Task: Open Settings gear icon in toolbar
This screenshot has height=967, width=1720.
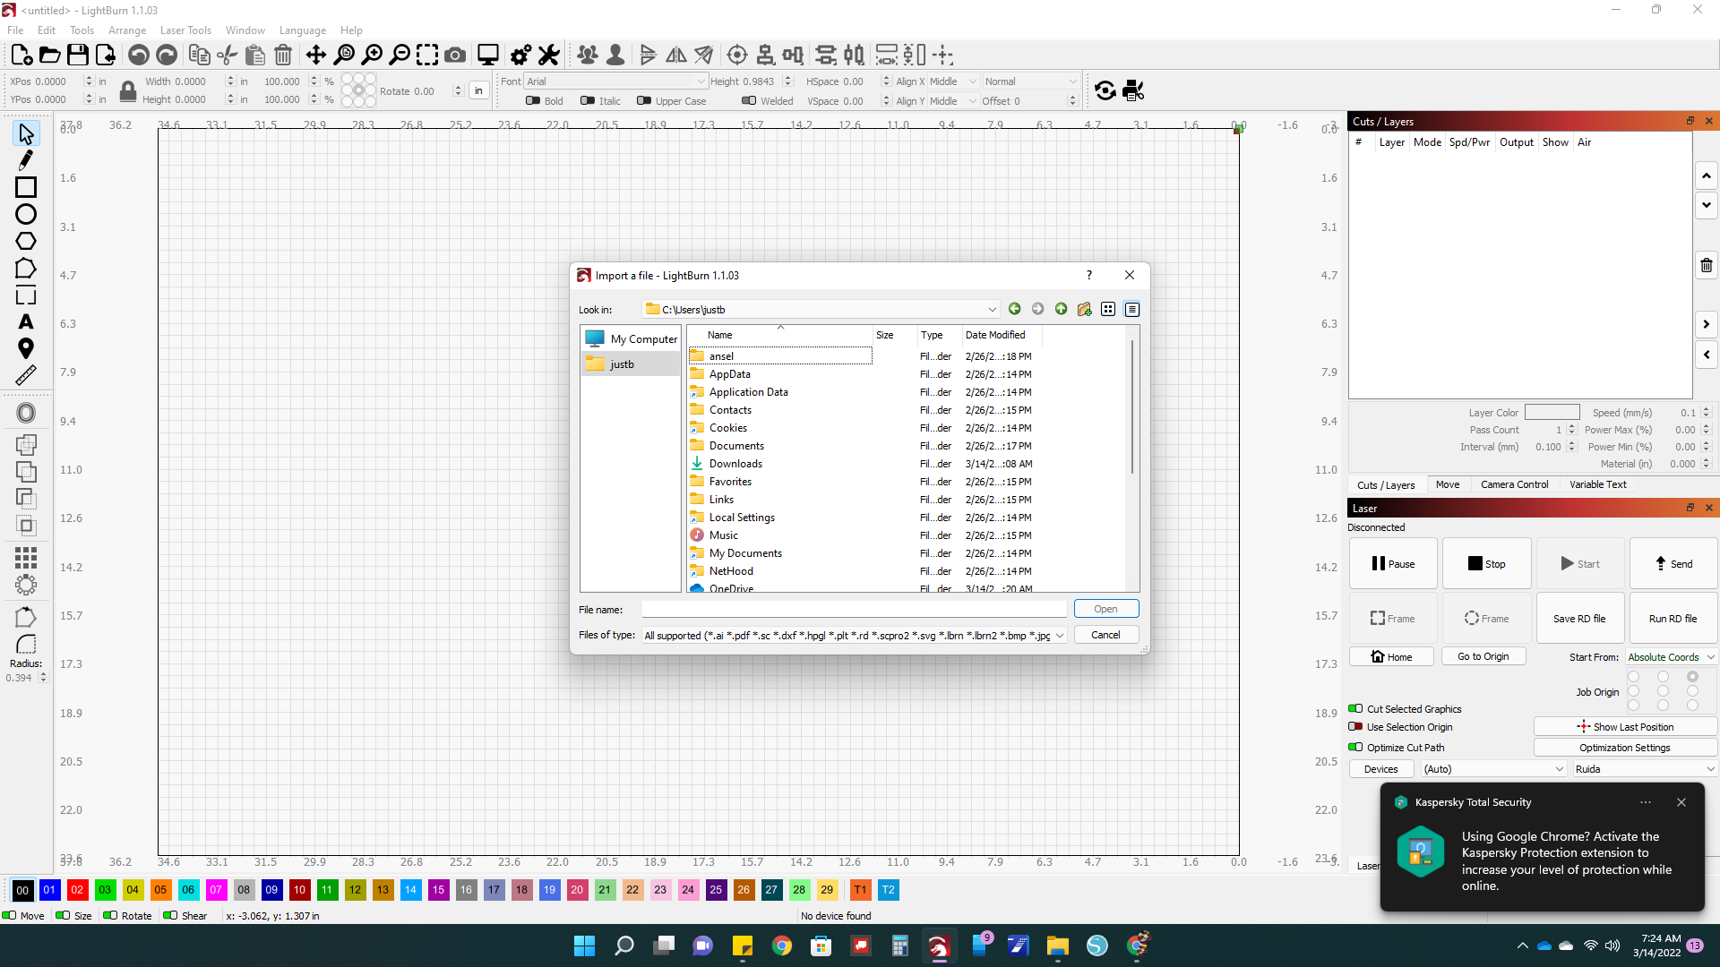Action: [x=520, y=56]
